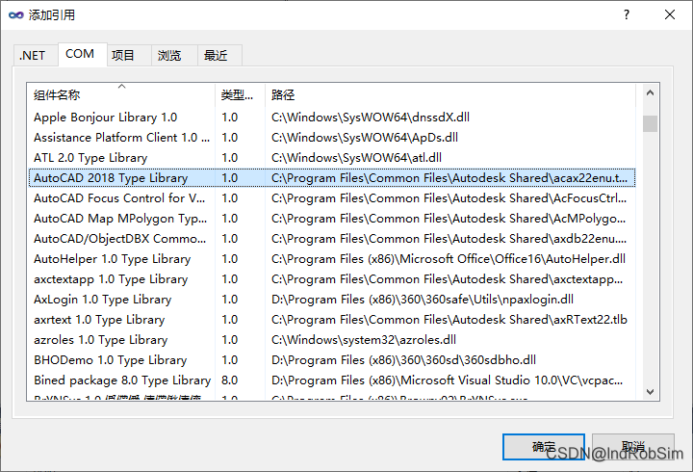Viewport: 693px width, 472px height.
Task: Select axctextapp 1.0 Type Library
Action: (x=332, y=279)
